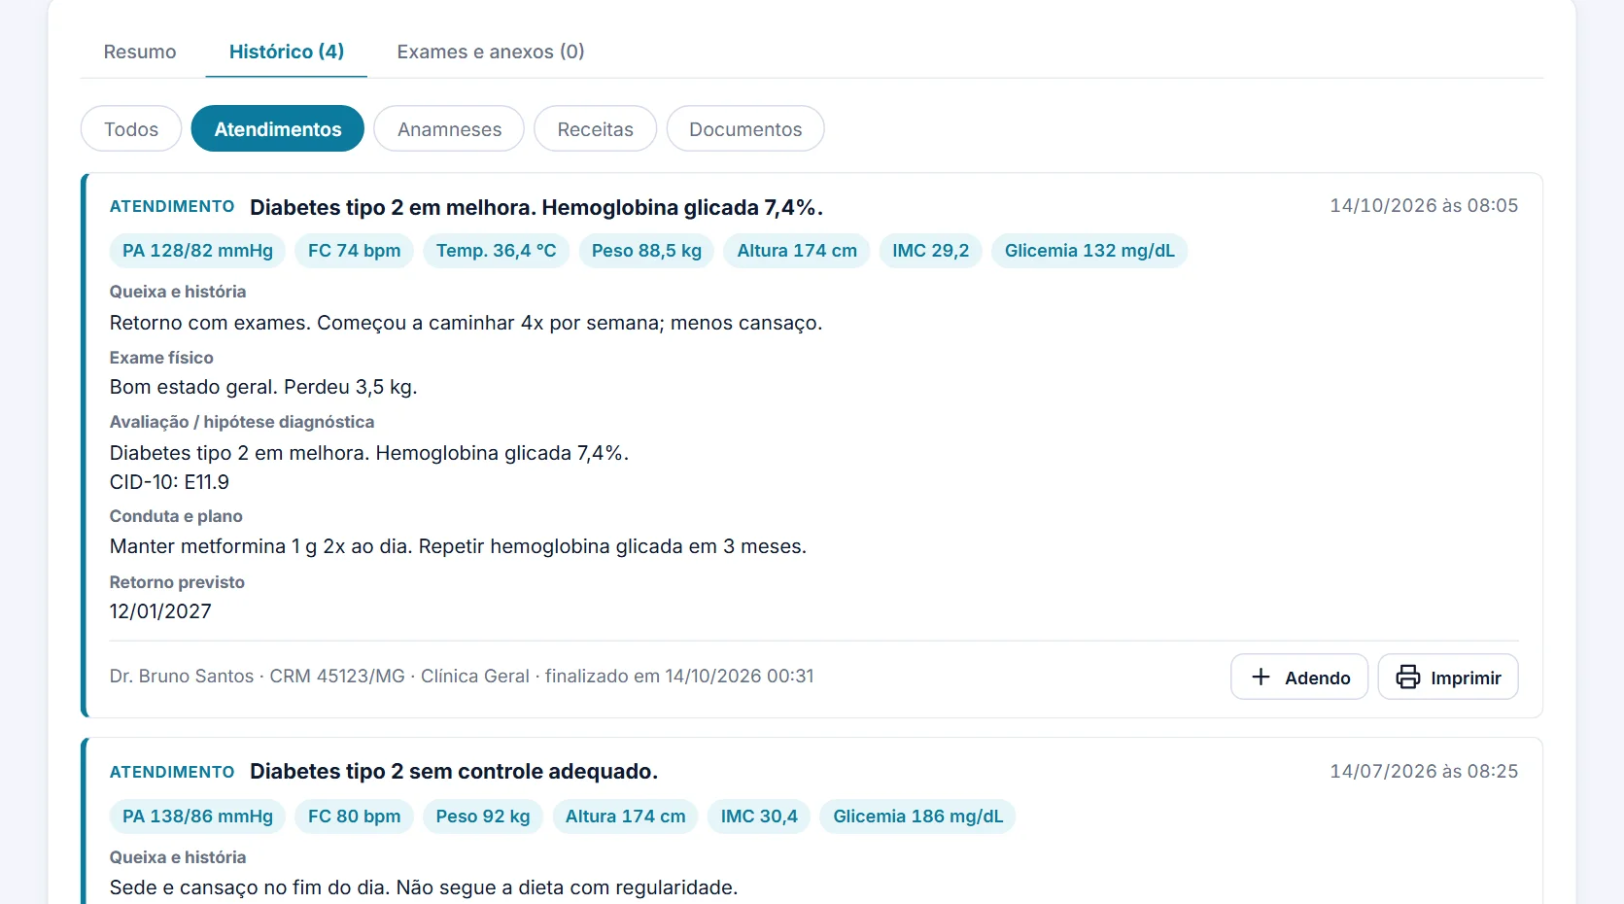Filter history by Receitas

596,129
